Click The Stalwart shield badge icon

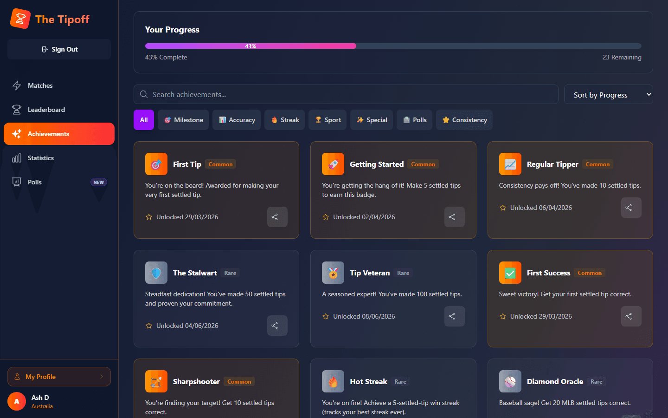pyautogui.click(x=156, y=273)
